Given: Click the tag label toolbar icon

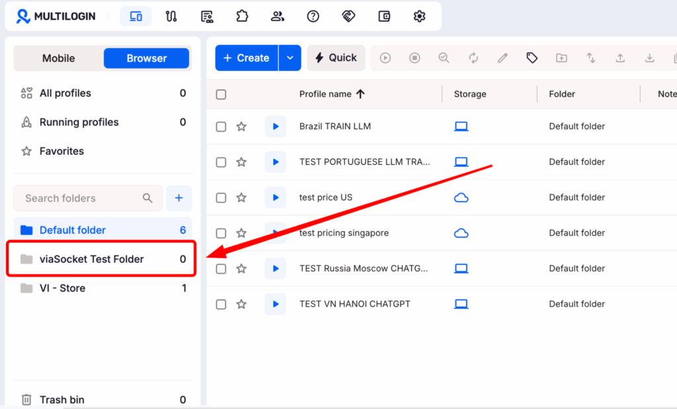Looking at the screenshot, I should pos(532,58).
